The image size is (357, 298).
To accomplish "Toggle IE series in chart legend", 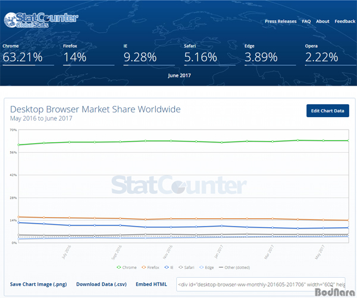I will [169, 267].
